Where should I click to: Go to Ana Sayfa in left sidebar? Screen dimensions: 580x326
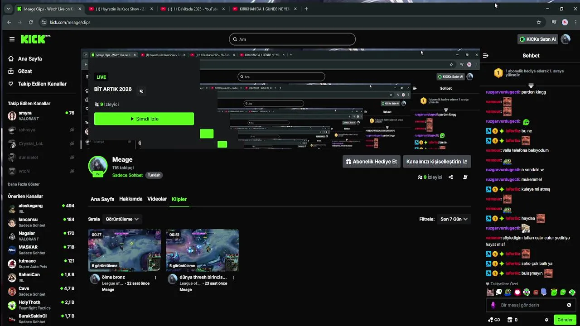pyautogui.click(x=25, y=59)
